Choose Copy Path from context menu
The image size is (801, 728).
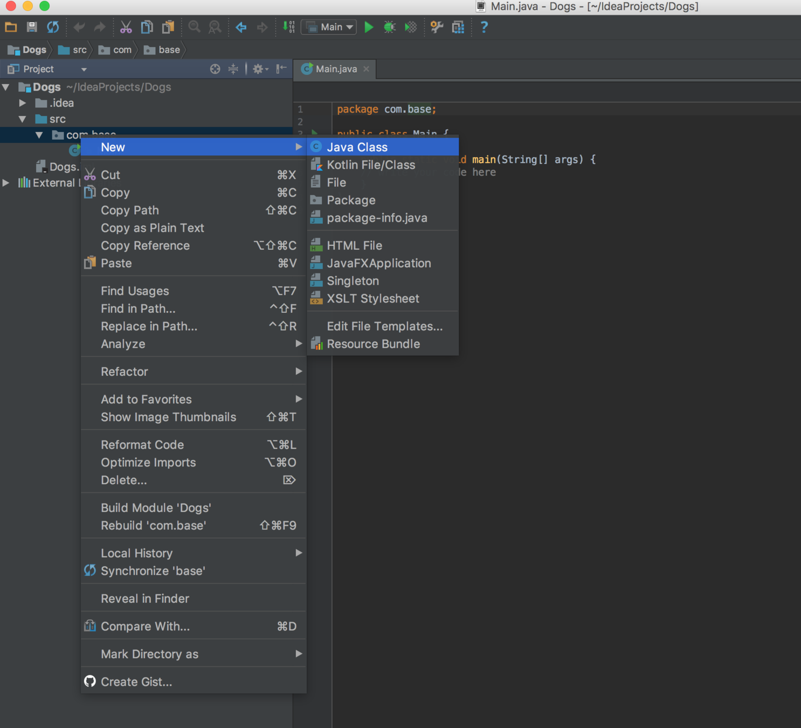pyautogui.click(x=194, y=210)
